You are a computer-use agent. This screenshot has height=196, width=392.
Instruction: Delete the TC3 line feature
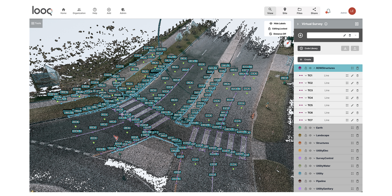(x=358, y=90)
